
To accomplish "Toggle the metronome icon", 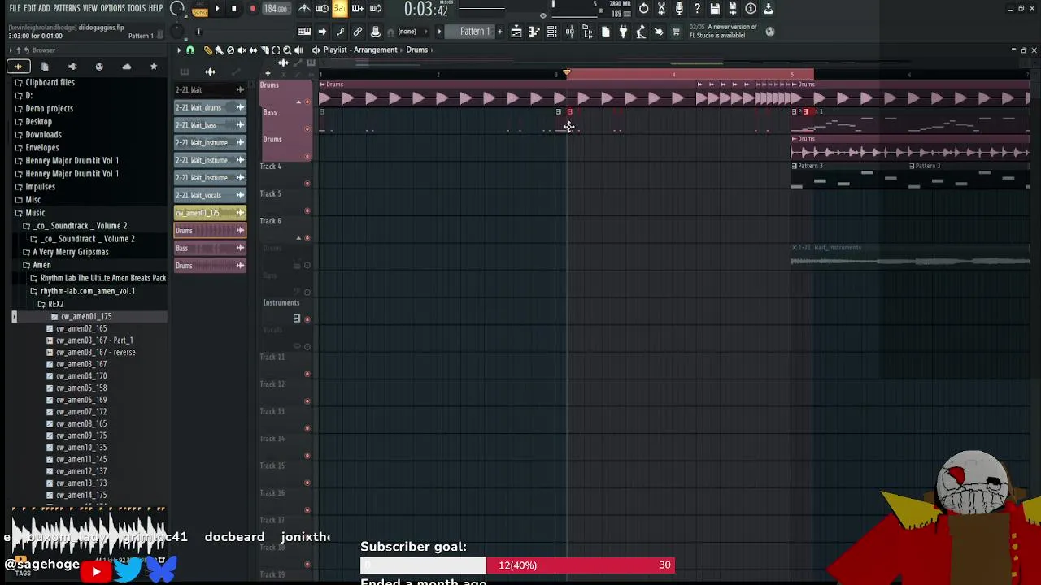I will coord(304,9).
